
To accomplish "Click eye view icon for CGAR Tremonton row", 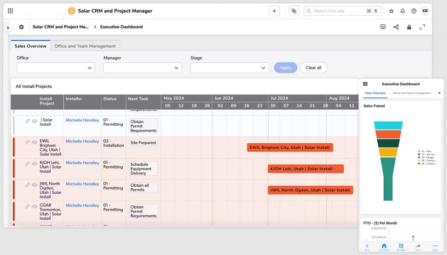I will coord(34,206).
